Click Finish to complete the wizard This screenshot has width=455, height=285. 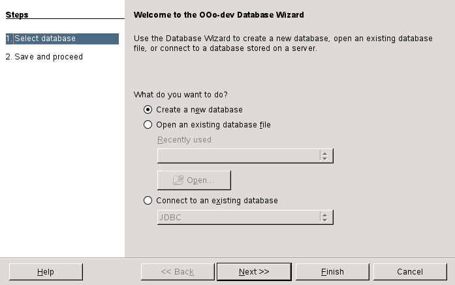point(332,272)
